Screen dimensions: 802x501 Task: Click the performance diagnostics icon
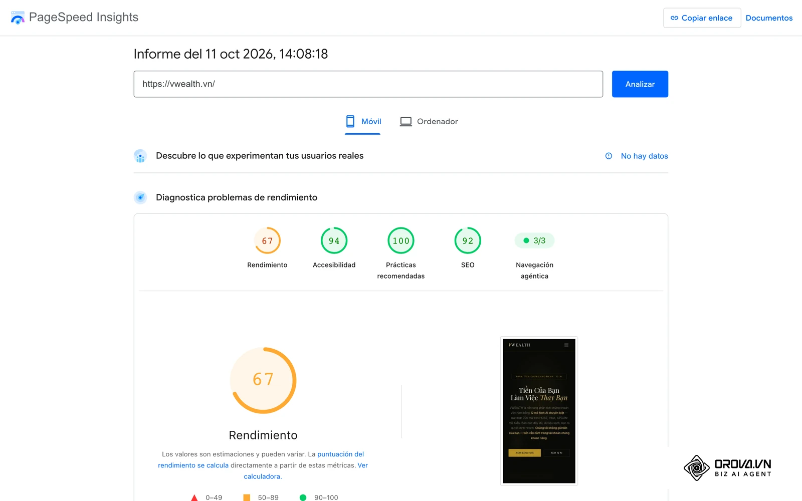(140, 197)
